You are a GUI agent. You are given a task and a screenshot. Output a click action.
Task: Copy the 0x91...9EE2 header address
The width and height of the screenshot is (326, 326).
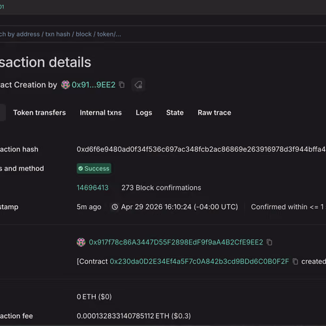(122, 85)
